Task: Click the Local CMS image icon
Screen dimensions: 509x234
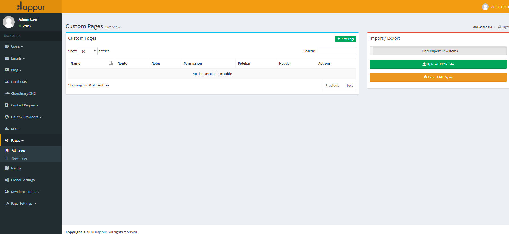Action: pyautogui.click(x=7, y=82)
